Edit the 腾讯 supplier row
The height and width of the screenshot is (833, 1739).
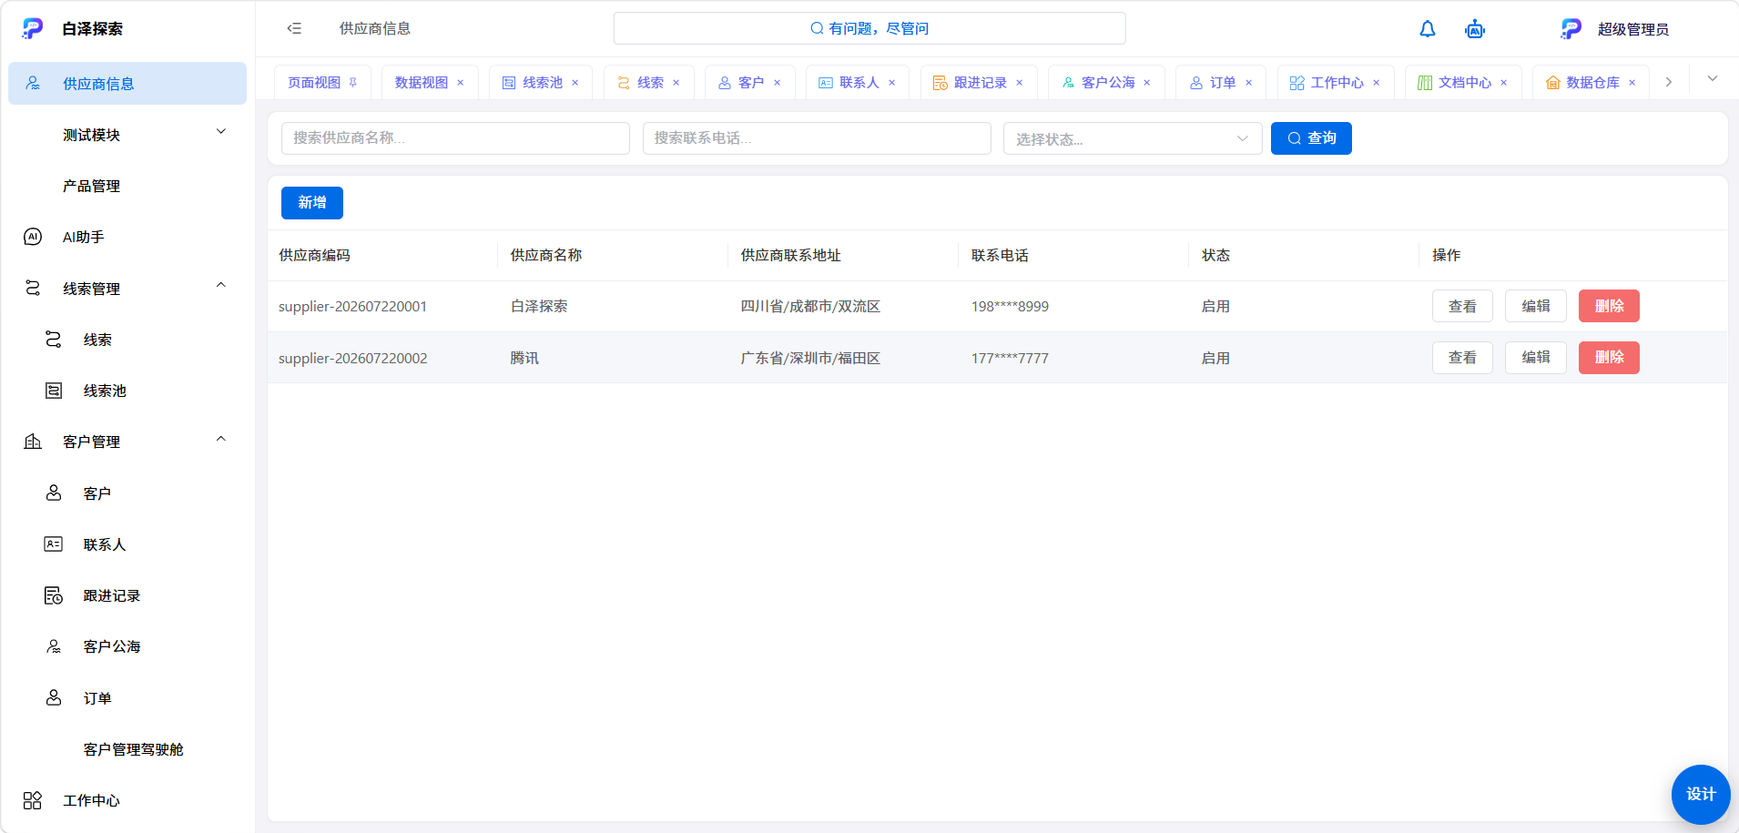coord(1535,358)
